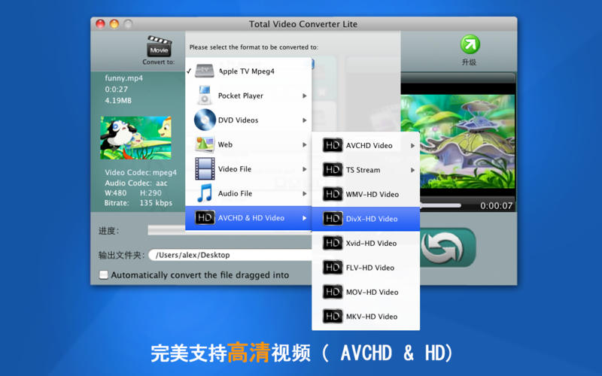Image resolution: width=602 pixels, height=376 pixels.
Task: Choose DVD Videos menu entry
Action: 248,120
